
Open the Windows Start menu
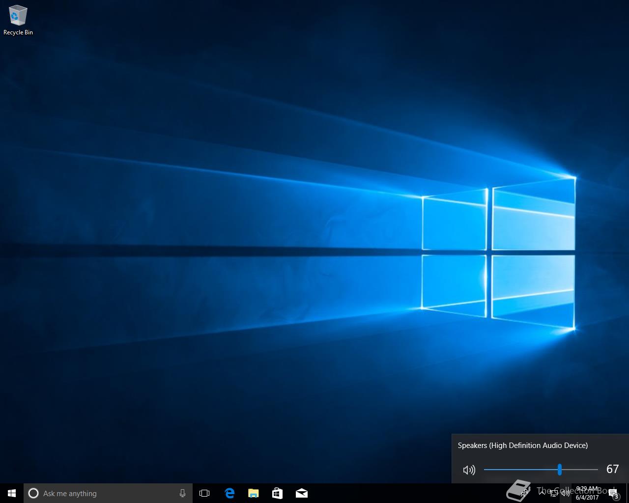(12, 493)
